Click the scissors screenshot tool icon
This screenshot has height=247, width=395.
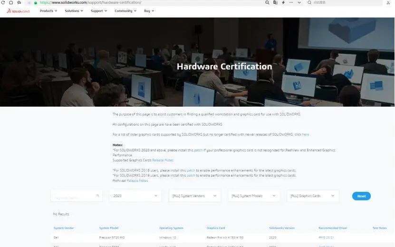pyautogui.click(x=388, y=3)
